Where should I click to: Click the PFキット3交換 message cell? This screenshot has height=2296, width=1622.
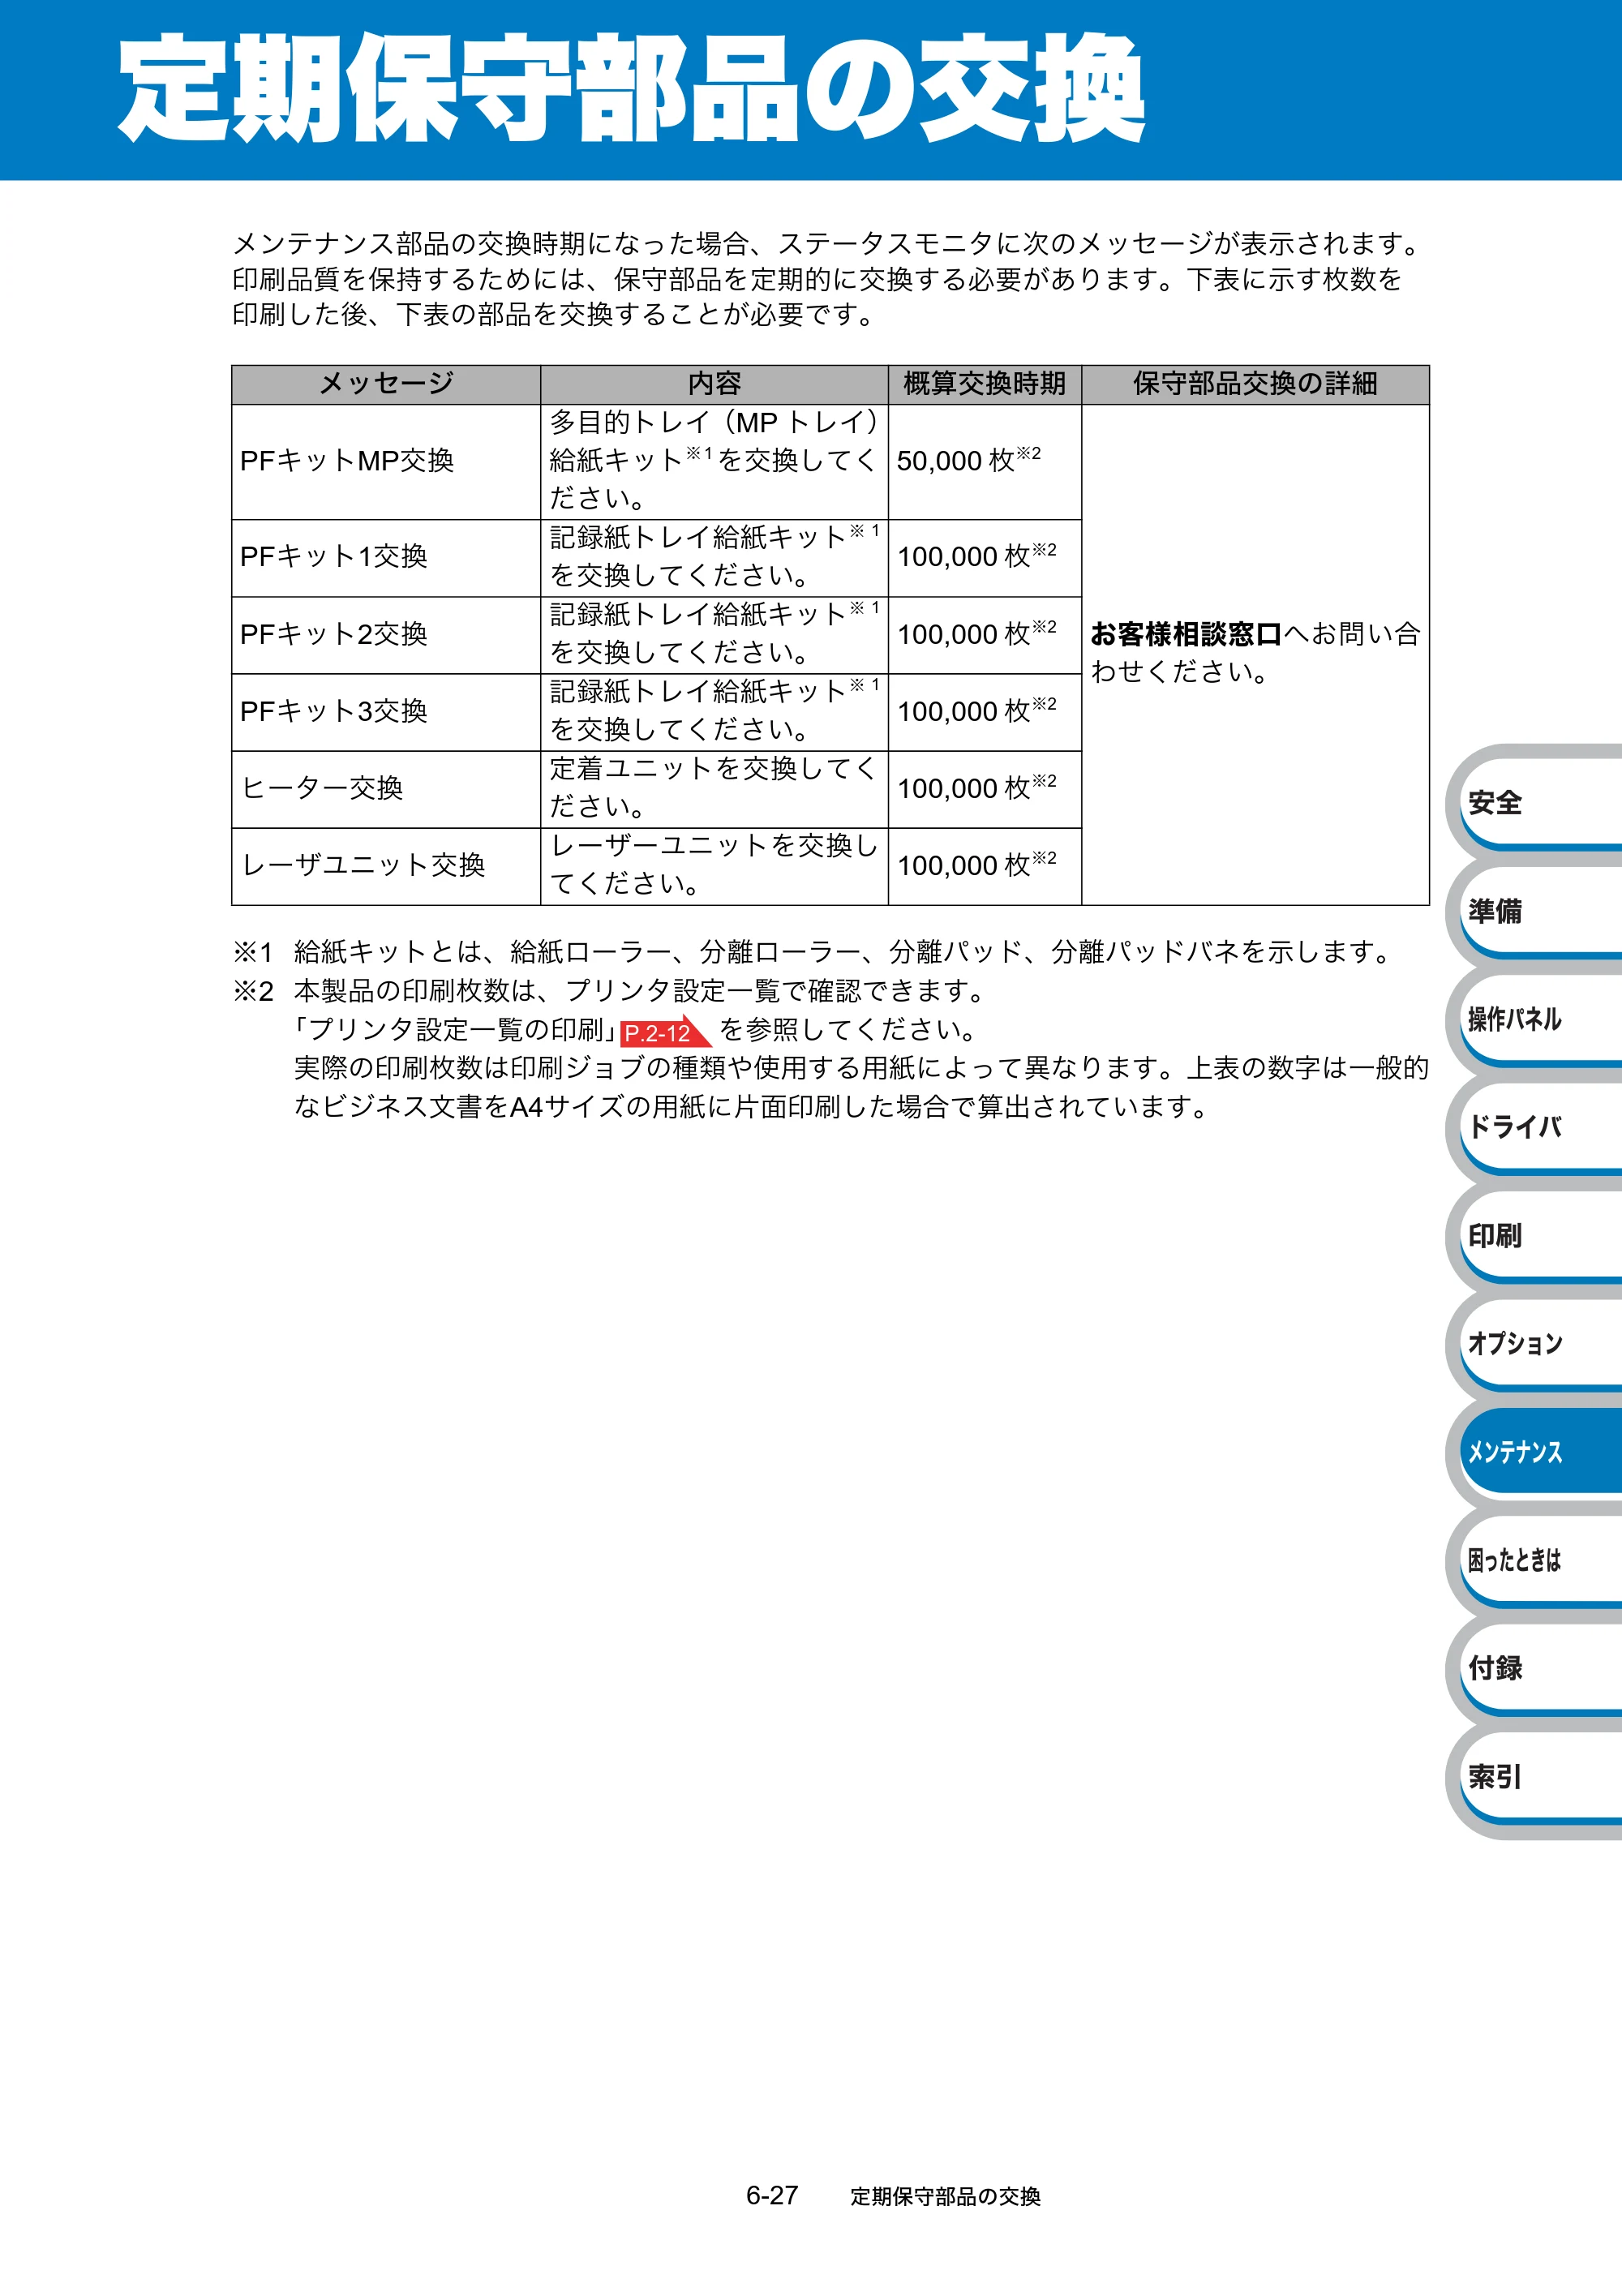click(386, 712)
